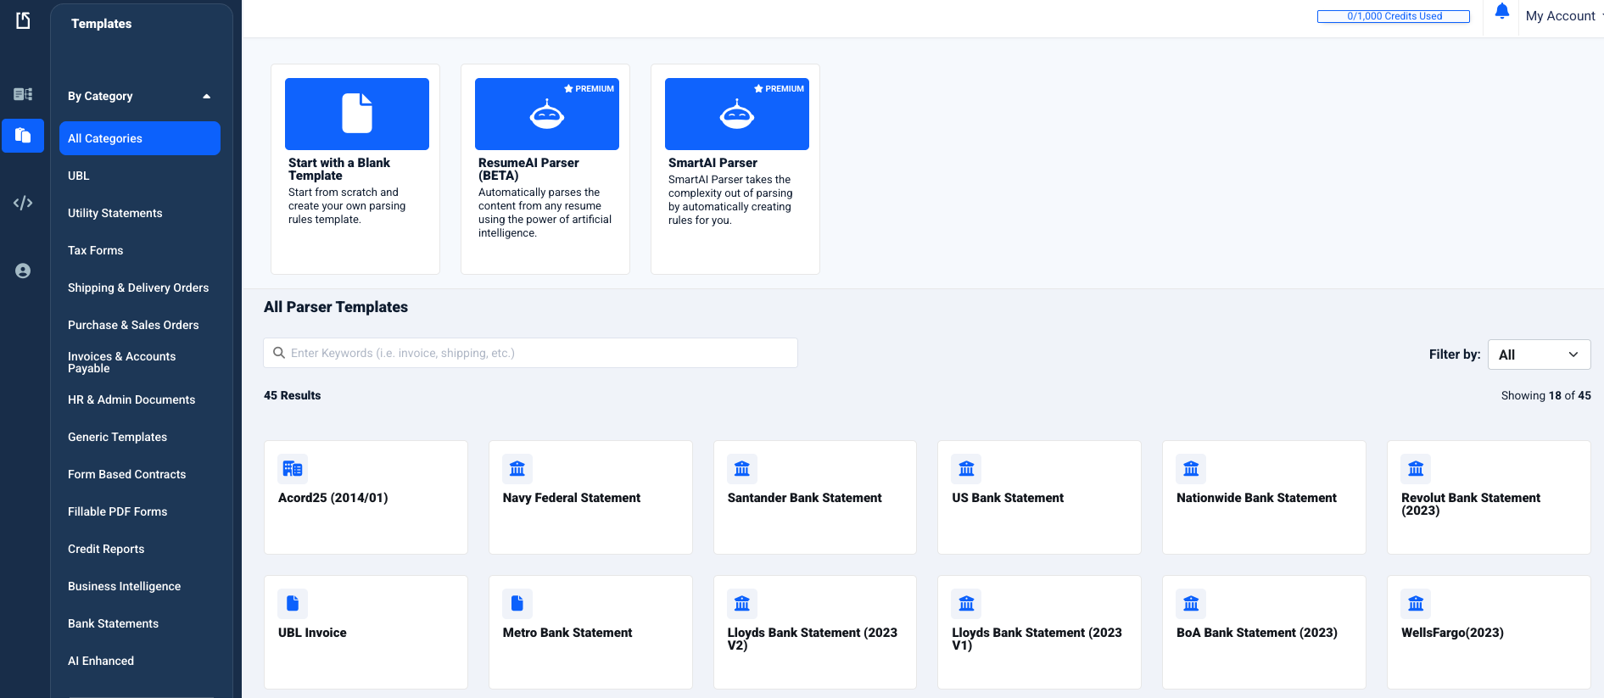Open the API code icon in sidebar

23,203
